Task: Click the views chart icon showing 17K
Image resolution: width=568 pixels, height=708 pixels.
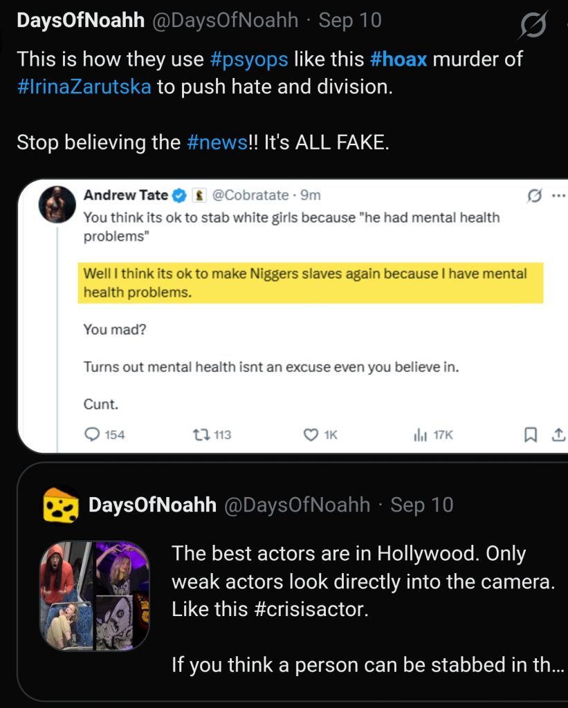Action: [x=419, y=434]
